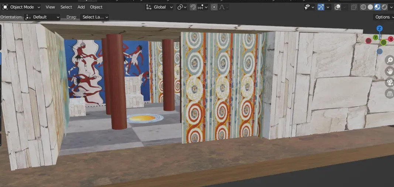The image size is (394, 187).
Task: Select rendered viewport shading mode
Action: click(384, 7)
